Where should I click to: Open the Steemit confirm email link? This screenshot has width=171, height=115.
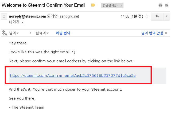pos(73,76)
